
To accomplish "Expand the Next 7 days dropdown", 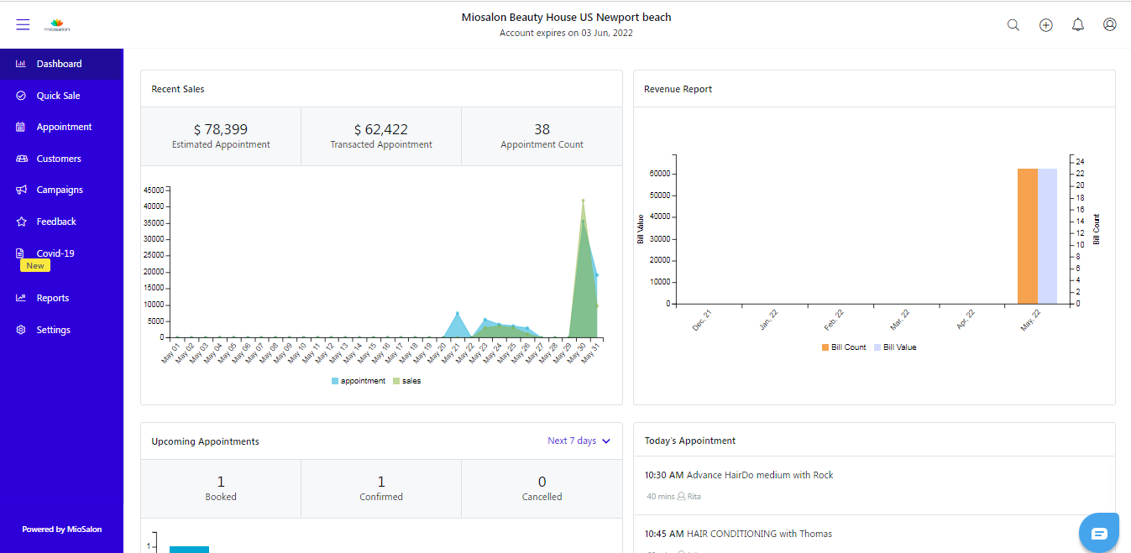I will (x=579, y=441).
